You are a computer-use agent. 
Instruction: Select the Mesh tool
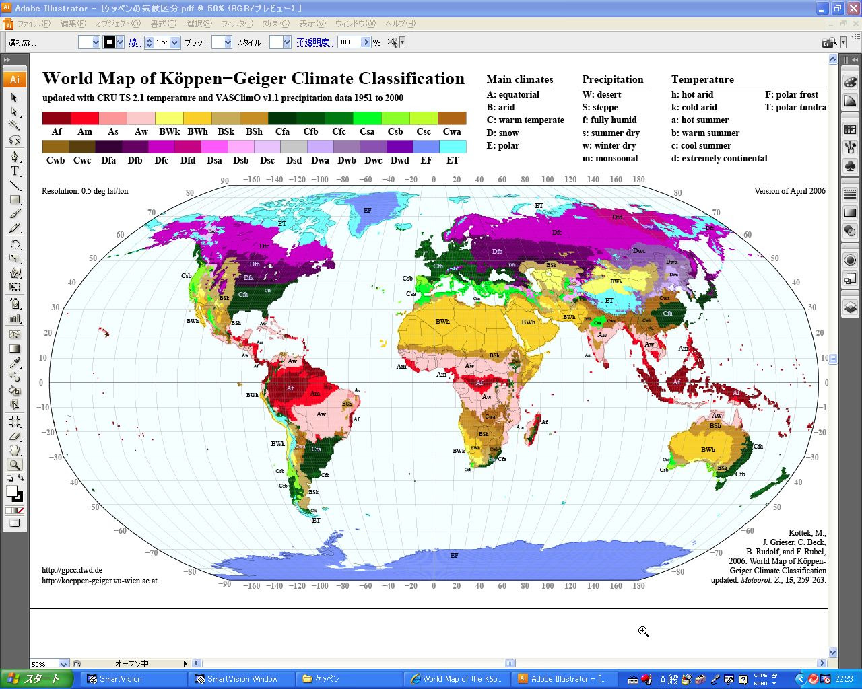[x=15, y=334]
